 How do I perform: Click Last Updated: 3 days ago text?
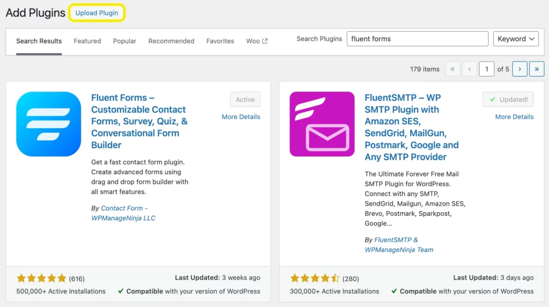point(493,278)
